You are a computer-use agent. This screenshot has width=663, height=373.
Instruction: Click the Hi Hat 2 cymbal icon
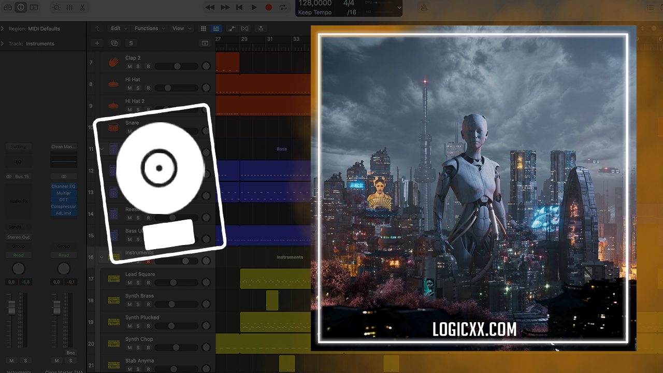pos(113,105)
